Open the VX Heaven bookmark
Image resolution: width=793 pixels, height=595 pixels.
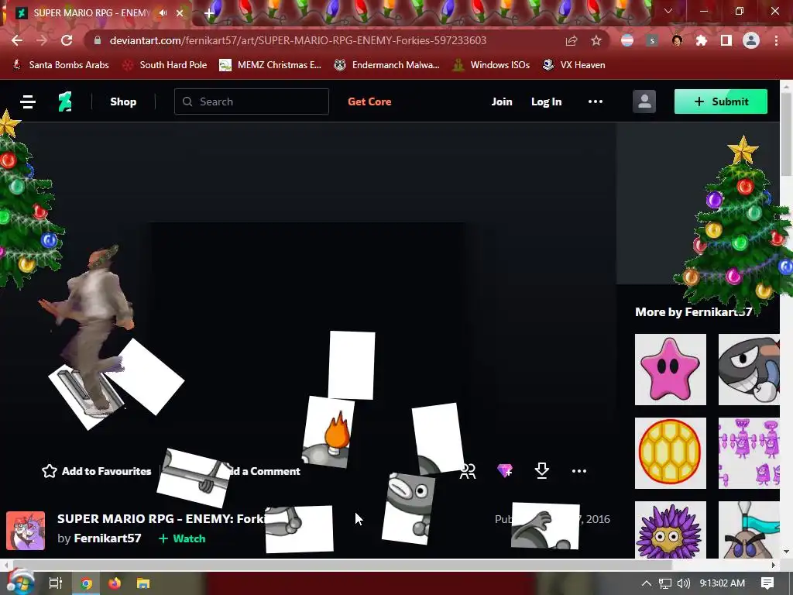574,65
